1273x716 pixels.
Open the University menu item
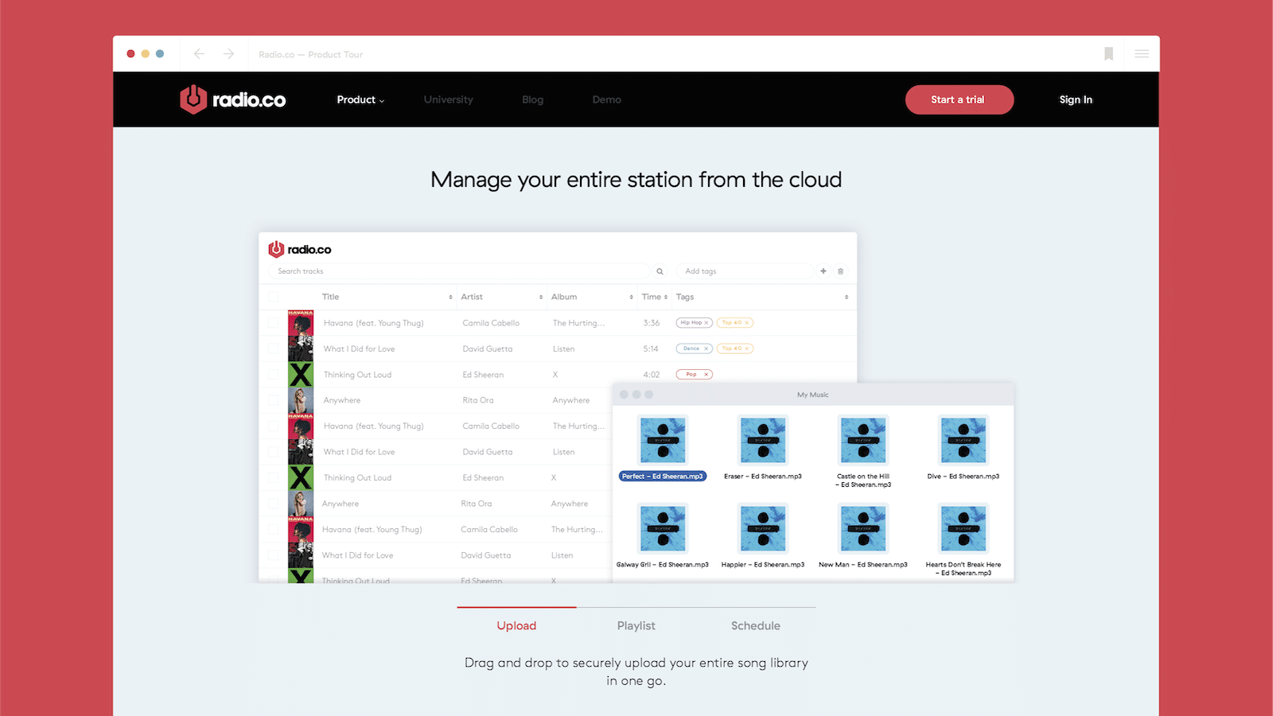tap(449, 99)
